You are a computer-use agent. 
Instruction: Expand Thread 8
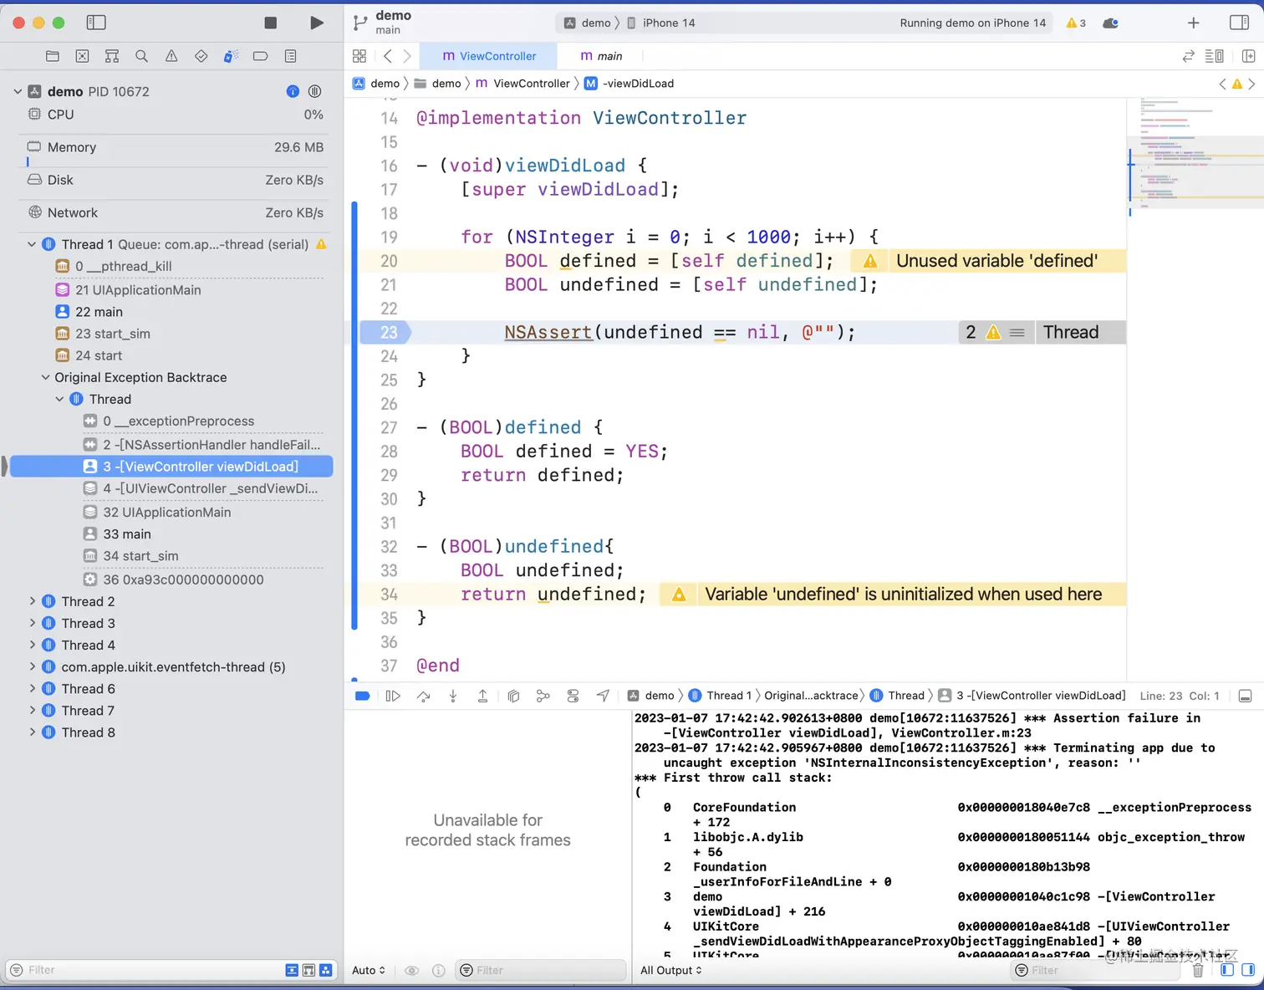click(x=32, y=732)
